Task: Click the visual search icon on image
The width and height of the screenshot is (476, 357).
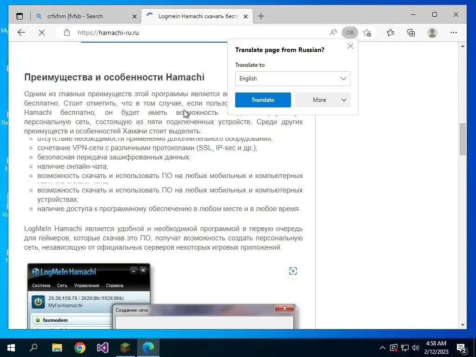Action: [293, 271]
